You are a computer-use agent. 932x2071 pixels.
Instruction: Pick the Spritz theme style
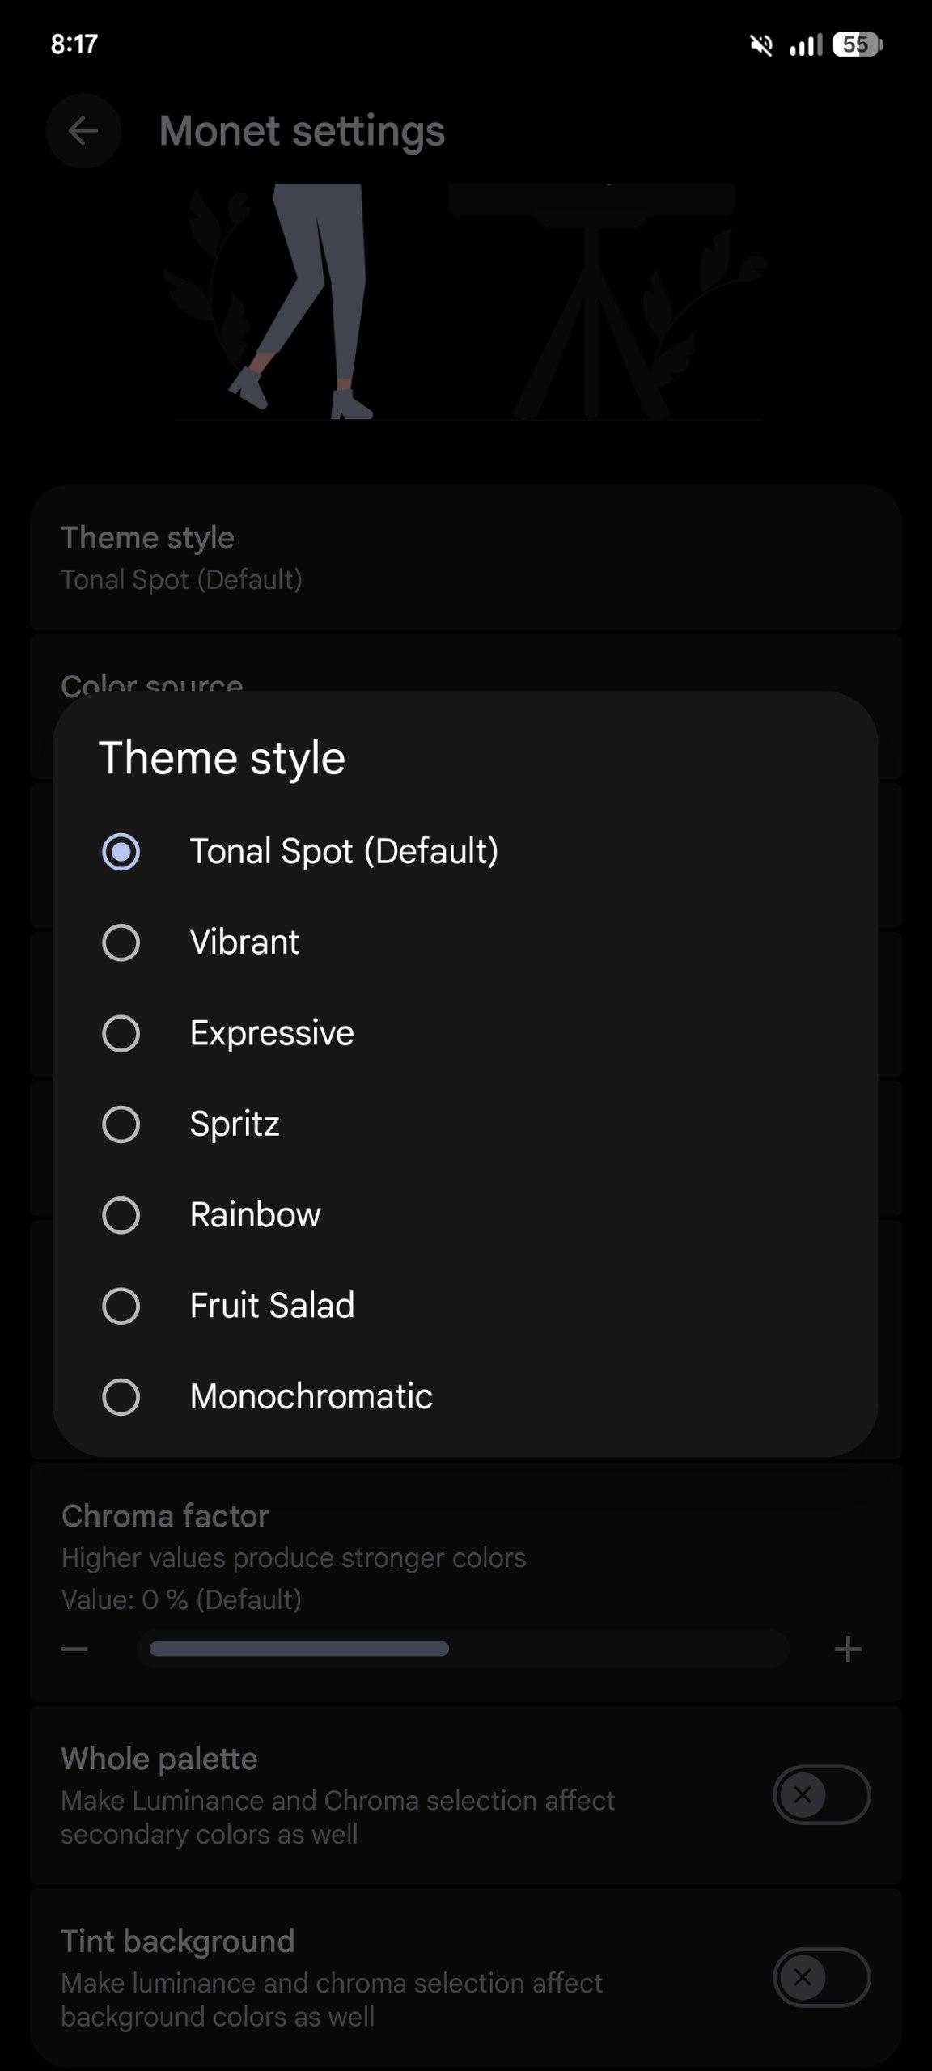point(121,1124)
